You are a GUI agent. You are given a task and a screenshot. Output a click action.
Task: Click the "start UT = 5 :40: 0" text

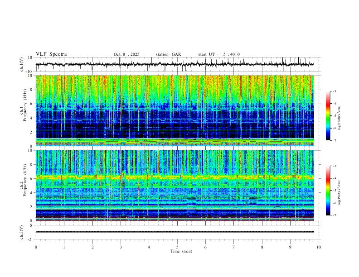point(219,54)
